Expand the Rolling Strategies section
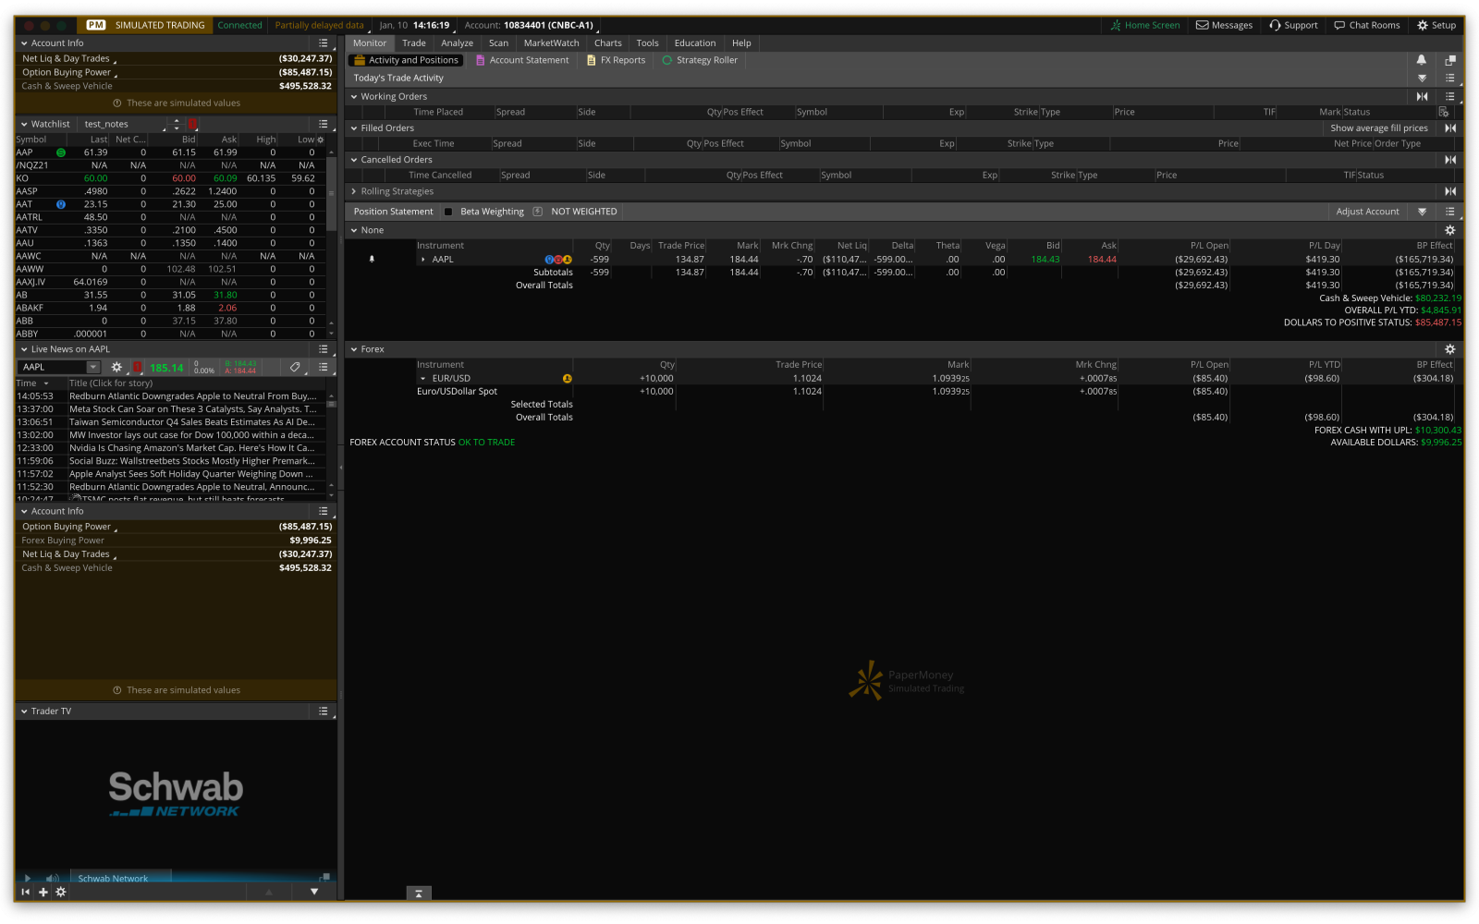The image size is (1479, 924). point(354,191)
